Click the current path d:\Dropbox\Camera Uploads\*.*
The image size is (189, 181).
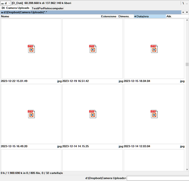point(25,12)
